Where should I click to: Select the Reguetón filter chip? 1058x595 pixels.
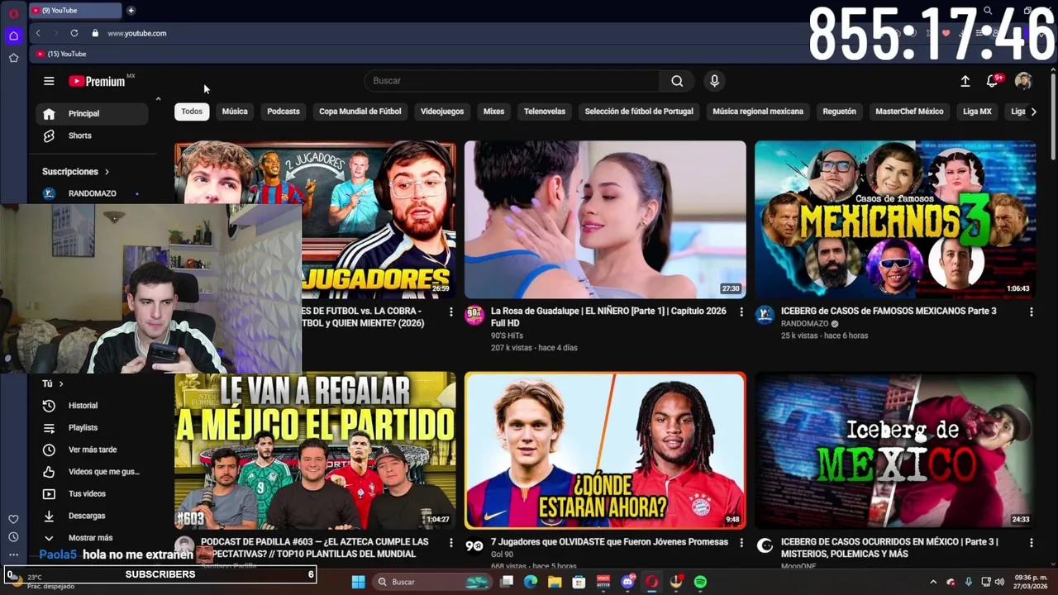point(839,112)
